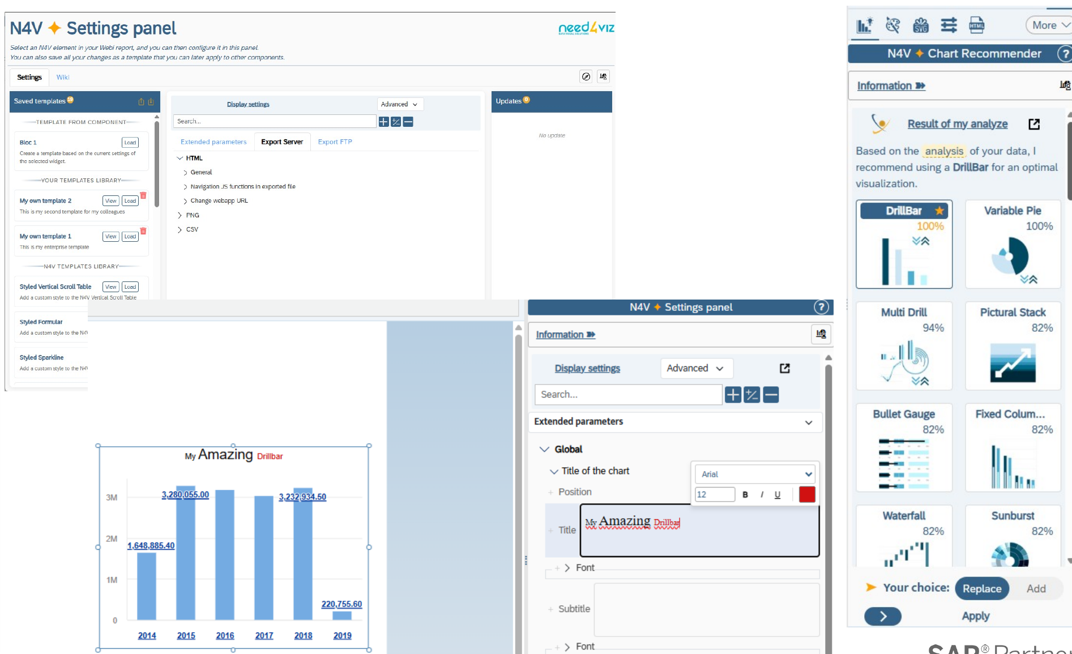Open the Export FTP tab
Viewport: 1072px width, 654px height.
tap(335, 142)
